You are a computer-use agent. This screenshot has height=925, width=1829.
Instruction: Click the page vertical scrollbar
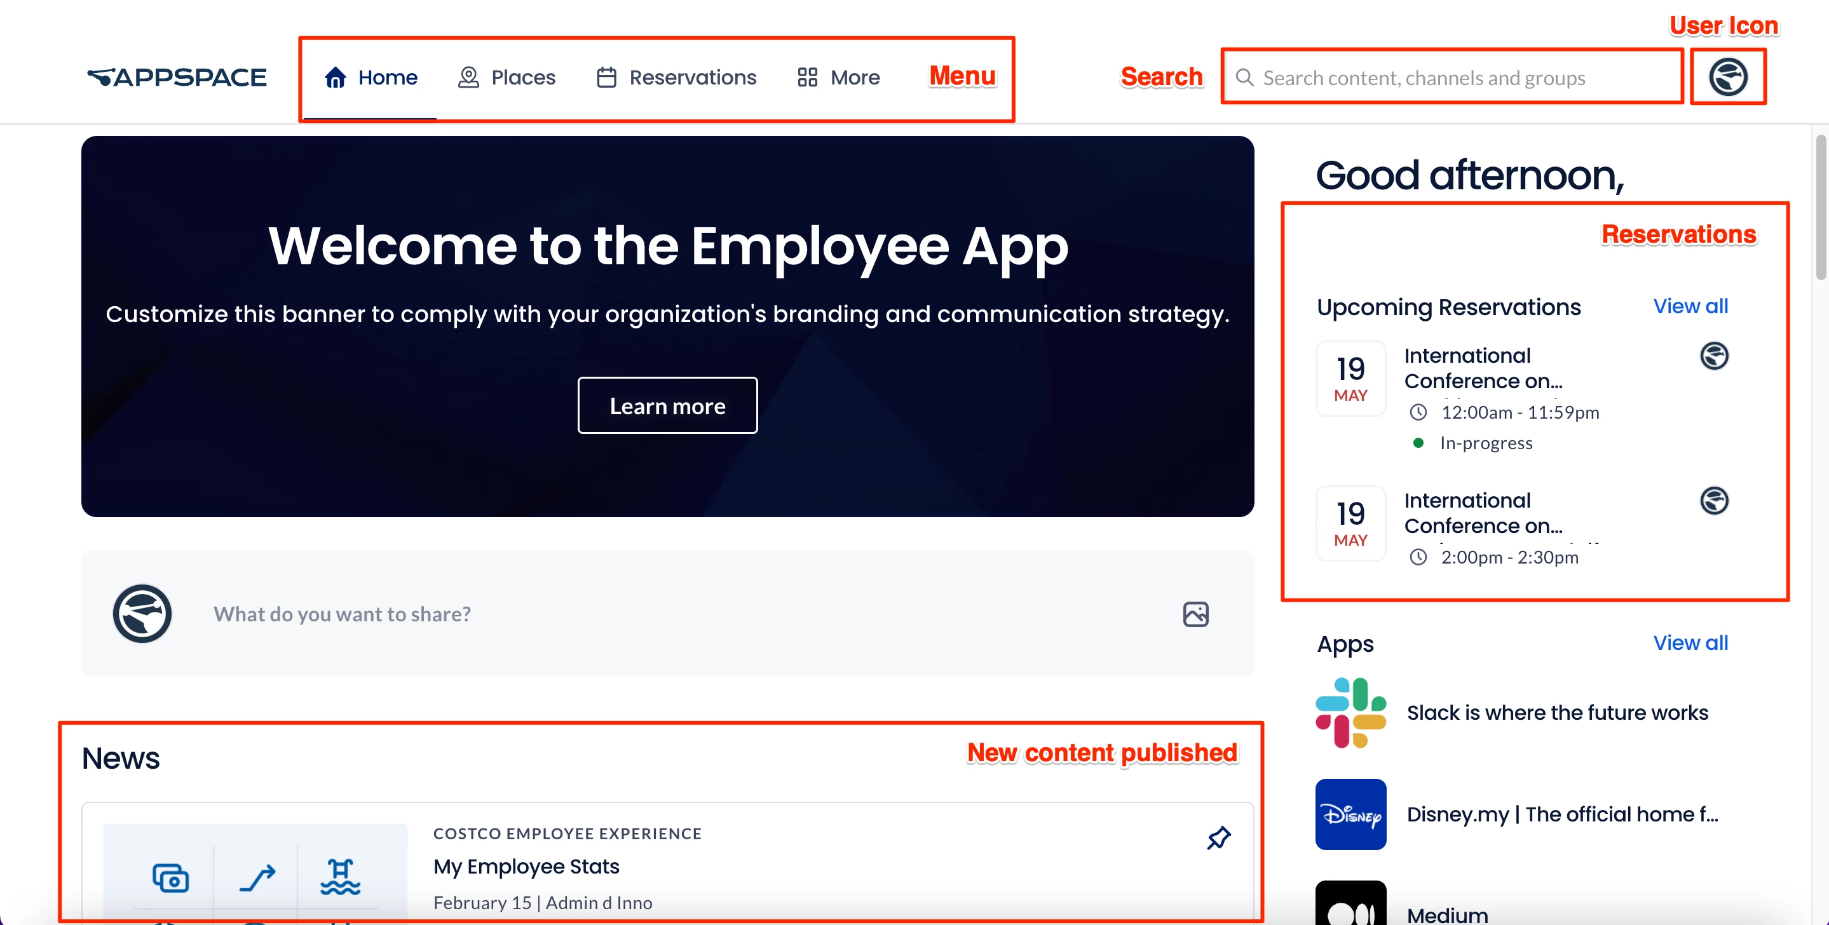[1821, 207]
